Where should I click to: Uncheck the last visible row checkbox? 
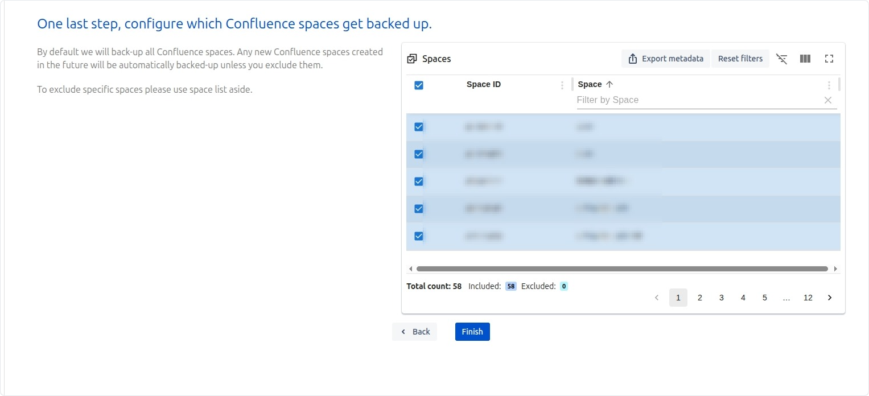pyautogui.click(x=419, y=236)
